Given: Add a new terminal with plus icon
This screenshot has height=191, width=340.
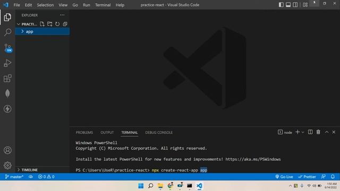Looking at the screenshot, I should [x=297, y=132].
